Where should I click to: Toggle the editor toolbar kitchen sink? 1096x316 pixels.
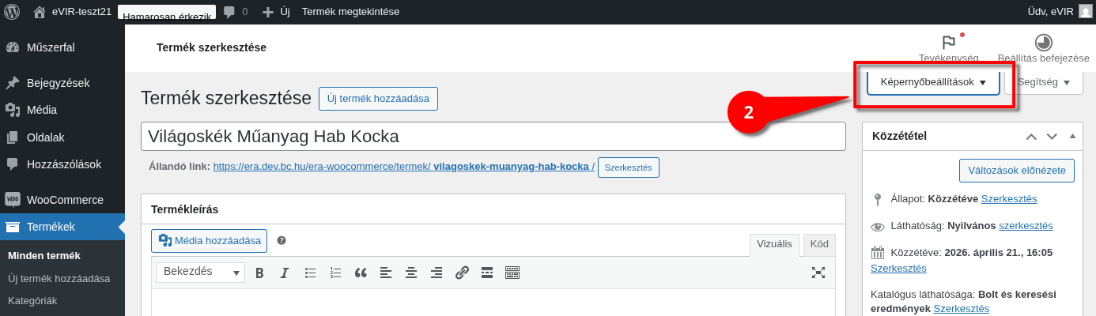(x=512, y=273)
